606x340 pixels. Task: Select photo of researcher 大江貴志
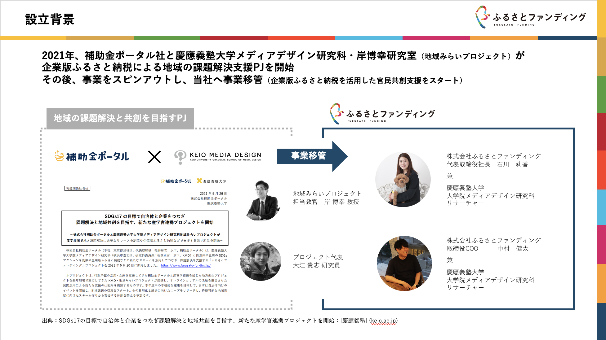coord(261,262)
